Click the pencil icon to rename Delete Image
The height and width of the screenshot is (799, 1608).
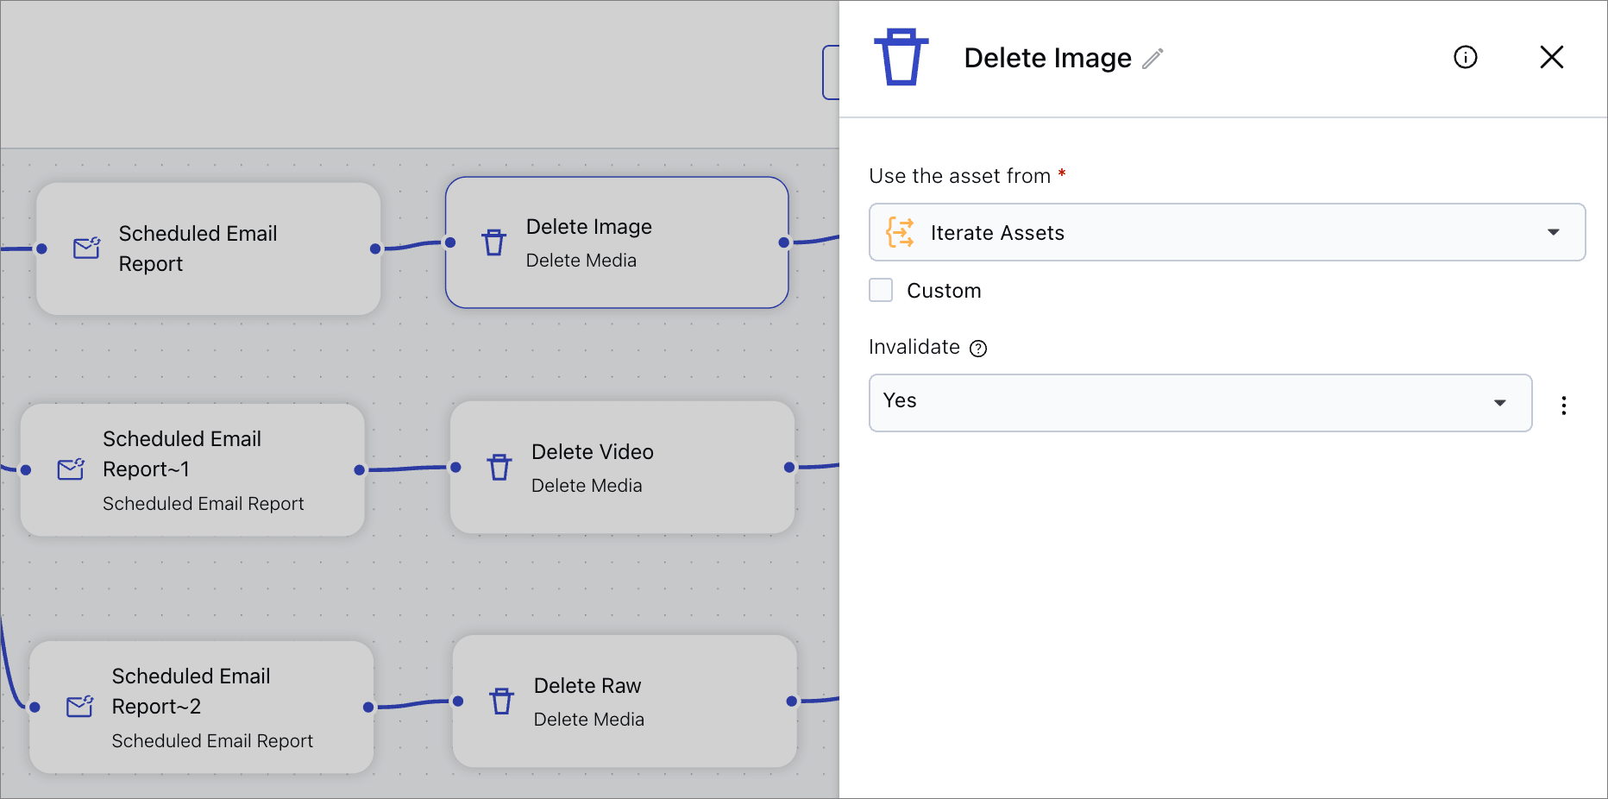(1153, 59)
